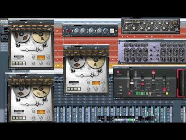Screen dimensions: 186x140
Task: Click first lower-row knob on top-right dark EQ
Action: point(126,28)
